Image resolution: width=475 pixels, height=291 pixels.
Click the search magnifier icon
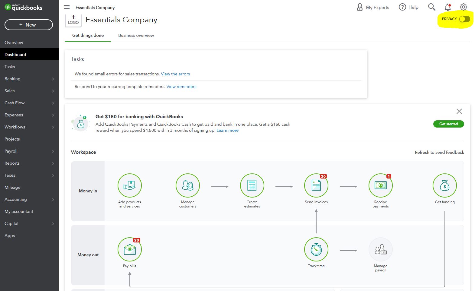[431, 7]
